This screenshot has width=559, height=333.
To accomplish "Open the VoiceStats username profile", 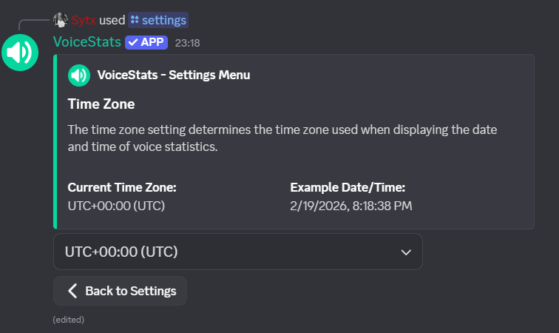I will (x=87, y=42).
